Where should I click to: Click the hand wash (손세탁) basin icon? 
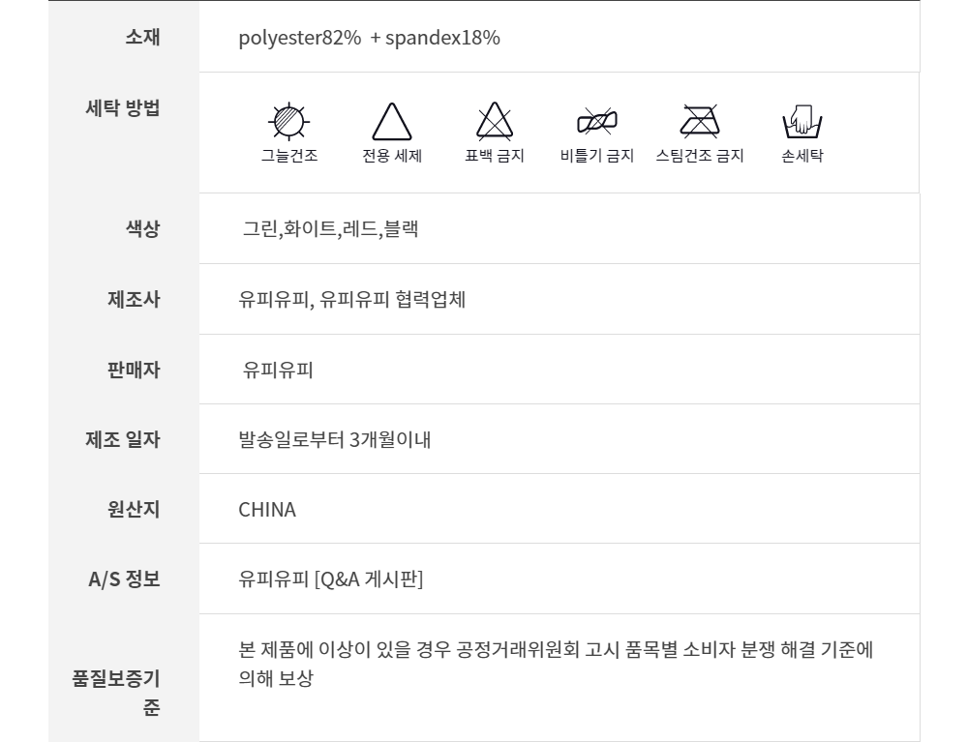pyautogui.click(x=802, y=122)
